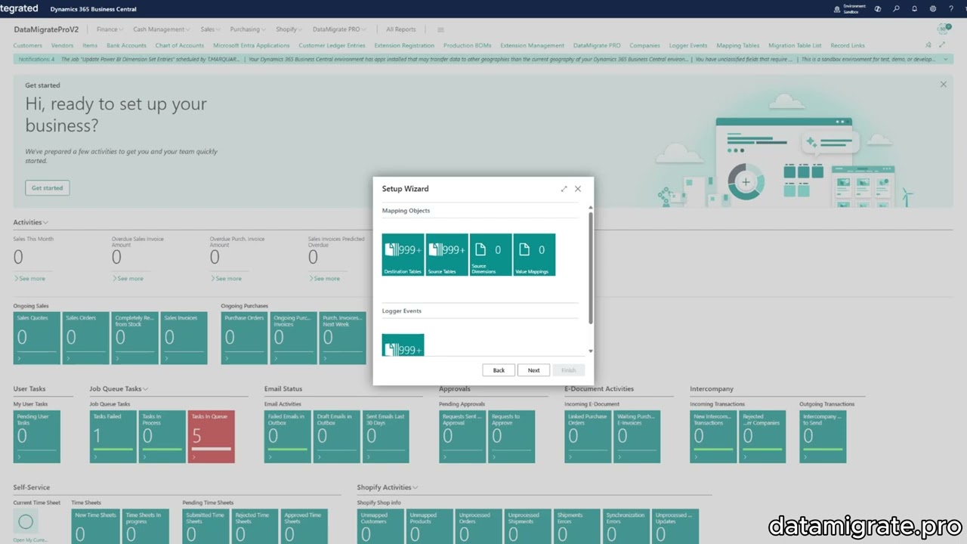Open the search magnifier icon
Viewport: 967px width, 544px height.
pos(896,9)
